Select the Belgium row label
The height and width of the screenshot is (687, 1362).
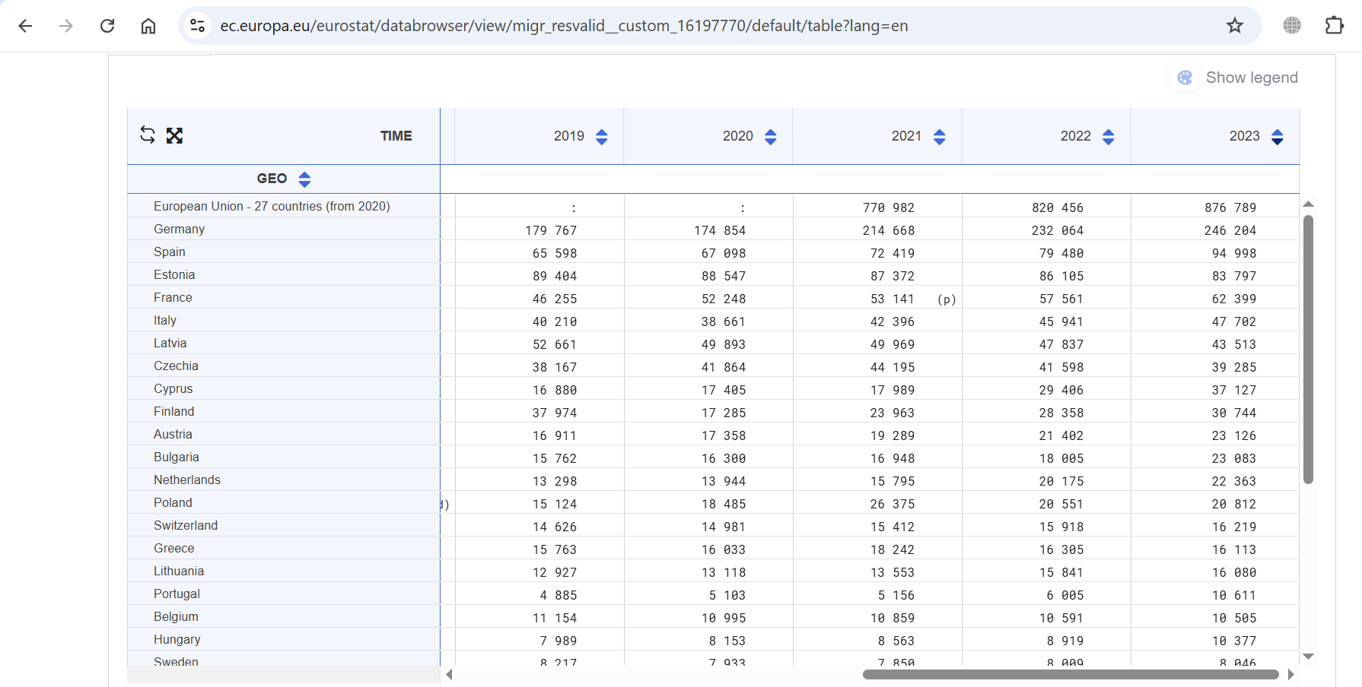176,616
